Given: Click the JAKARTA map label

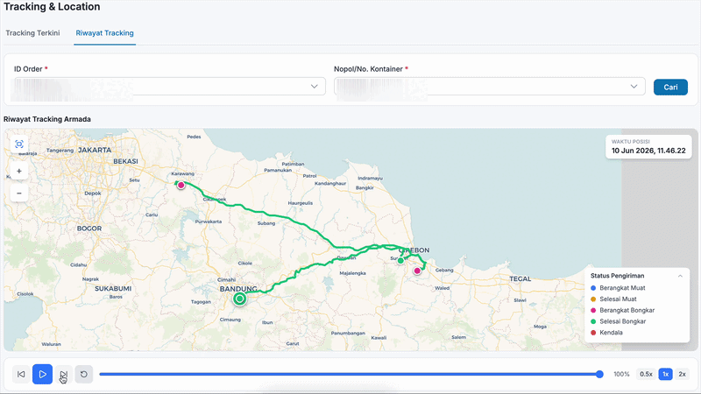Looking at the screenshot, I should tap(95, 150).
